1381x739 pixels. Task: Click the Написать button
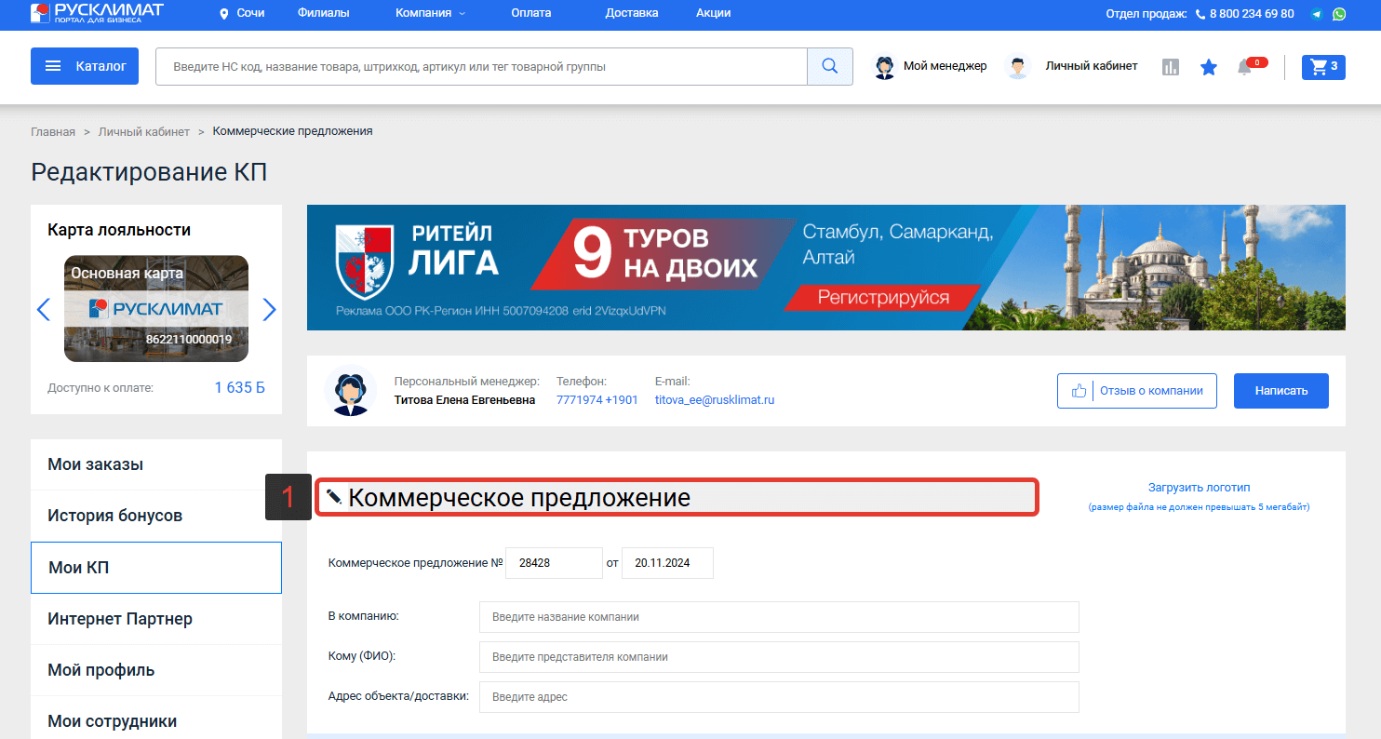click(x=1281, y=391)
